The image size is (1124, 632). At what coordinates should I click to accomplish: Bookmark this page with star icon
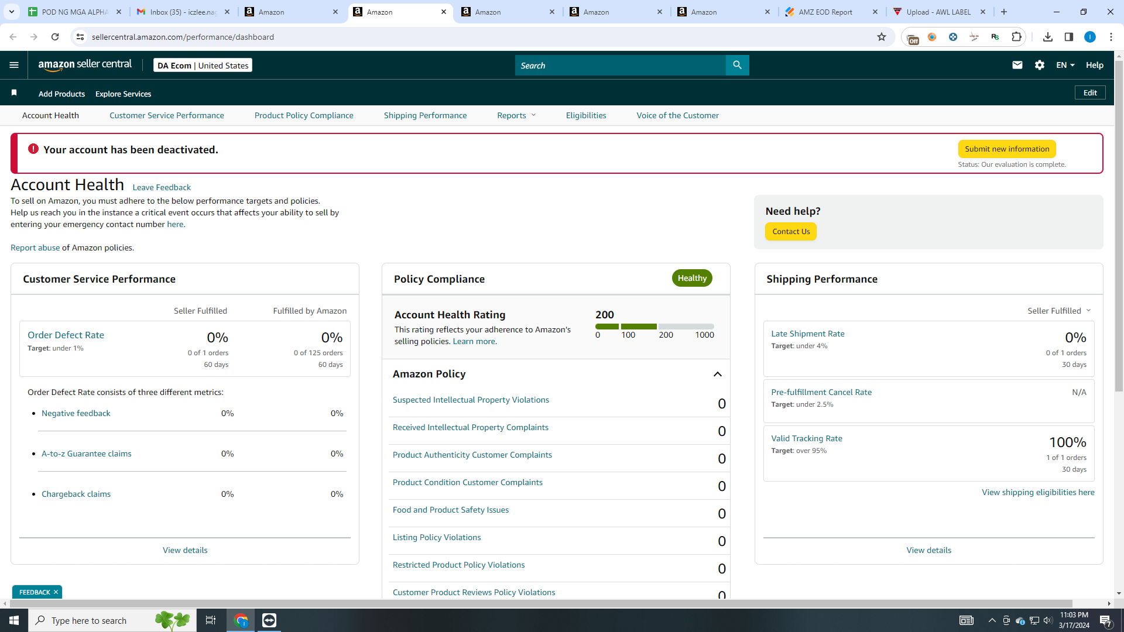tap(882, 37)
